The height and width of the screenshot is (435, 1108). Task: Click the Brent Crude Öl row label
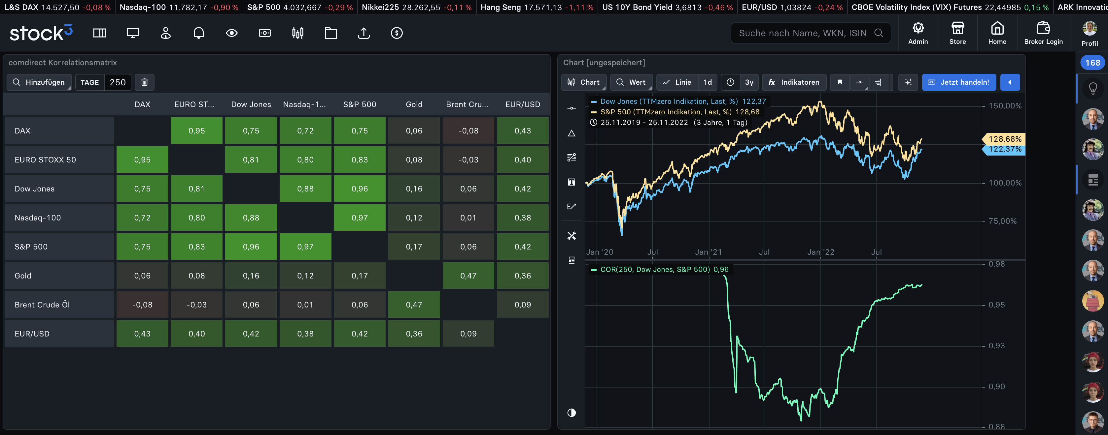coord(59,305)
